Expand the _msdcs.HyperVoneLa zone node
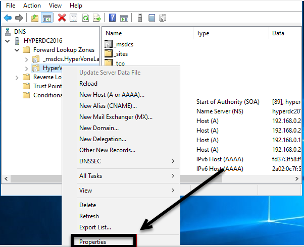 [27, 59]
